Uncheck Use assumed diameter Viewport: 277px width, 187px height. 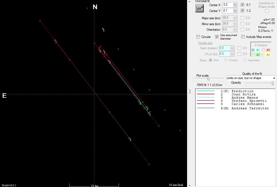tap(217, 37)
